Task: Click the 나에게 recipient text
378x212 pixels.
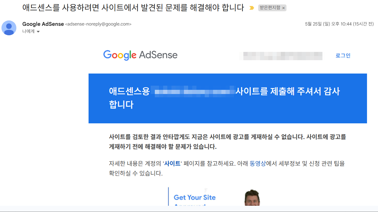Action: click(x=29, y=31)
